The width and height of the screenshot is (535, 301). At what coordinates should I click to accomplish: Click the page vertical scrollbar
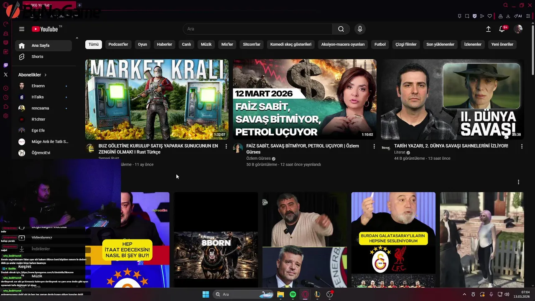[533, 50]
